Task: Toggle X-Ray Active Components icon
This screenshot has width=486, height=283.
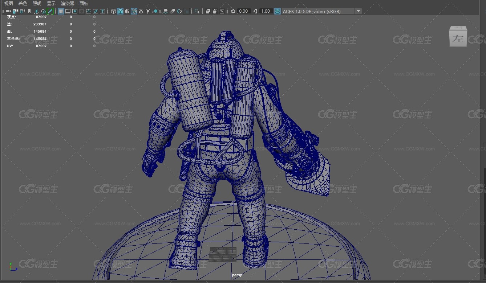Action: click(215, 11)
